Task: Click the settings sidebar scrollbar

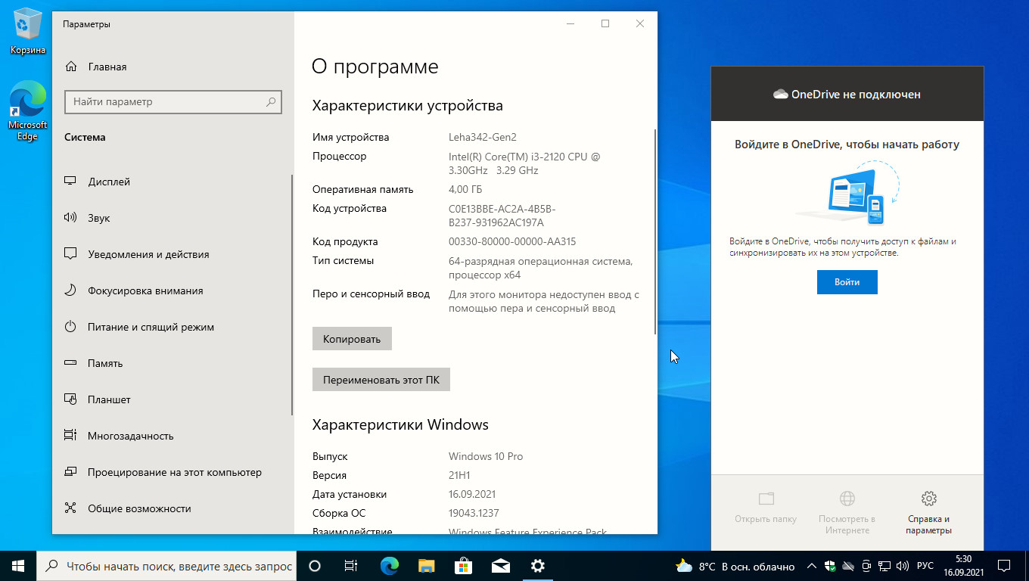Action: point(292,295)
